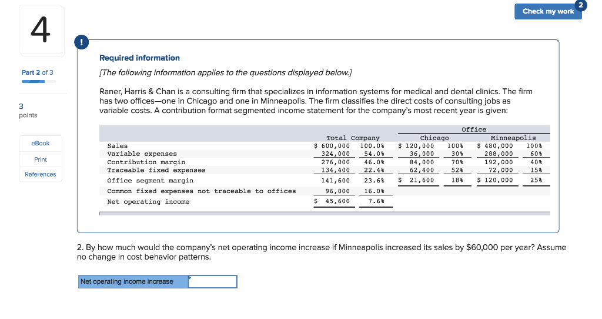This screenshot has width=602, height=319.
Task: Click the Chicago segment margin percentage 18%
Action: coord(457,180)
